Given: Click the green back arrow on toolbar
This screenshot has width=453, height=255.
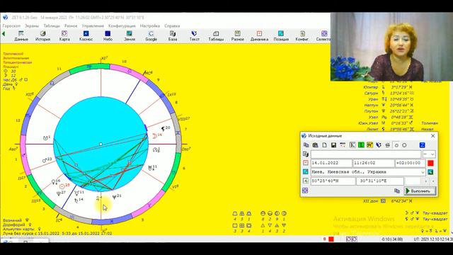Looking at the screenshot, I should (x=4, y=34).
